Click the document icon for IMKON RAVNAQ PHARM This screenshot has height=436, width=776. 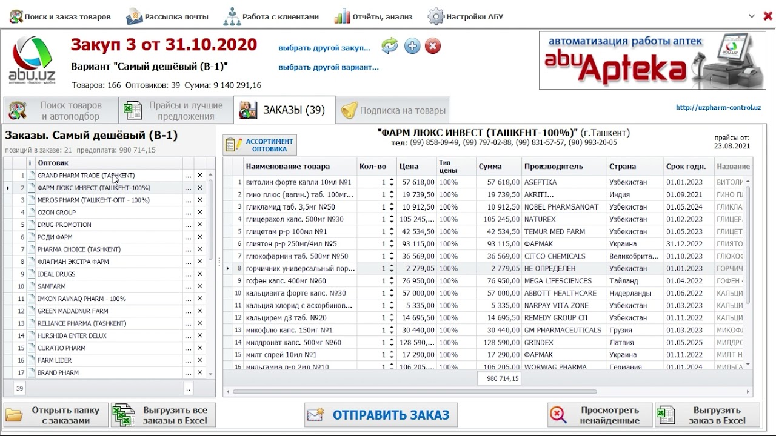click(x=31, y=299)
